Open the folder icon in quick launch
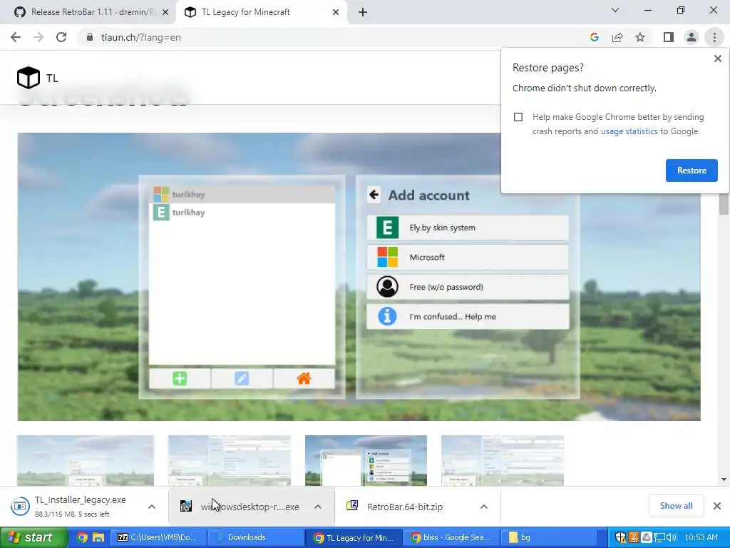730x548 pixels. (98, 538)
